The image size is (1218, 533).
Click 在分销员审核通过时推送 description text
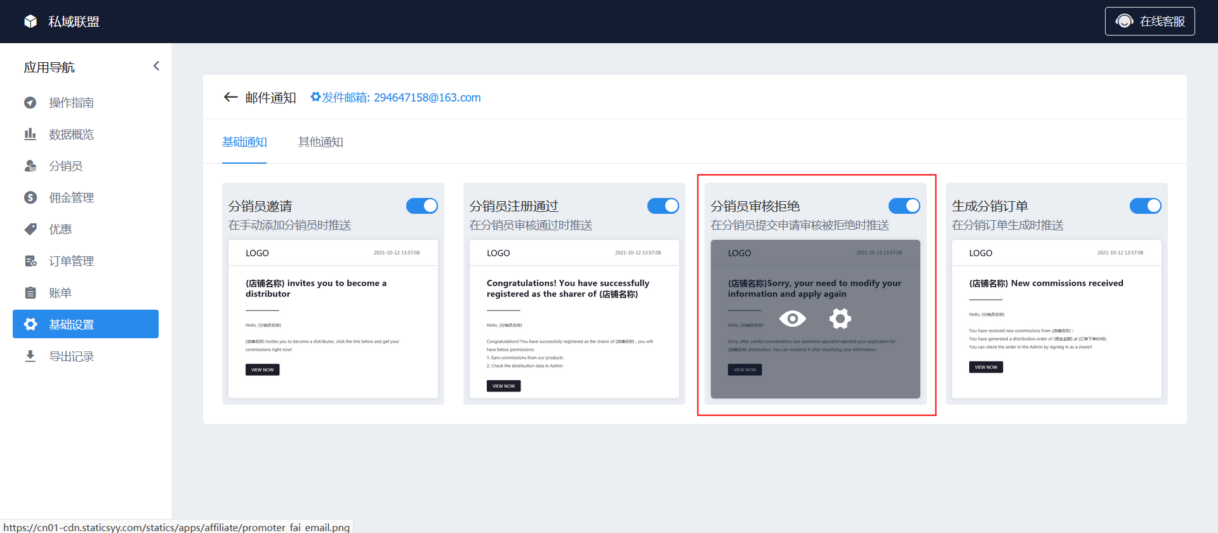531,225
